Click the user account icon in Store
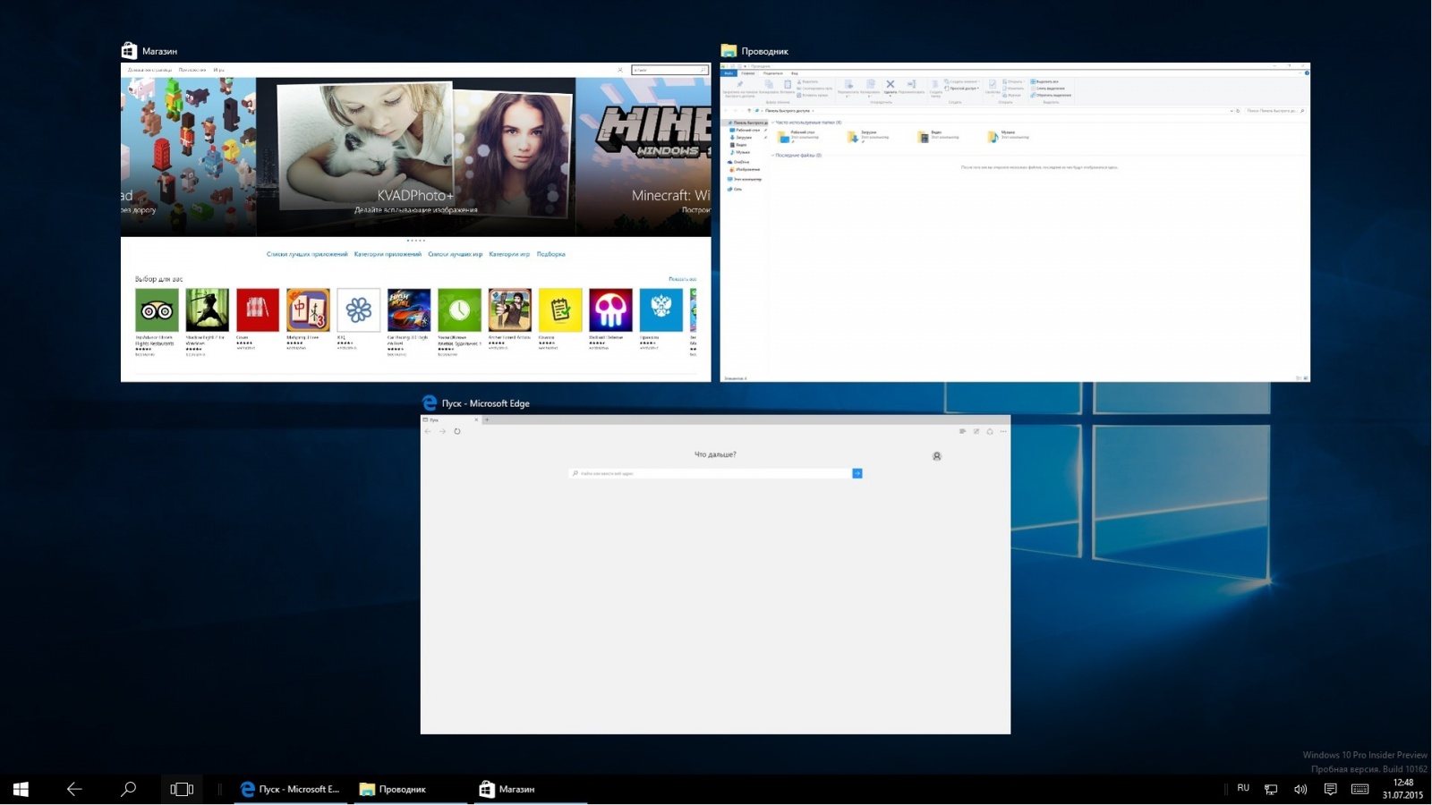1432x805 pixels. coord(620,70)
